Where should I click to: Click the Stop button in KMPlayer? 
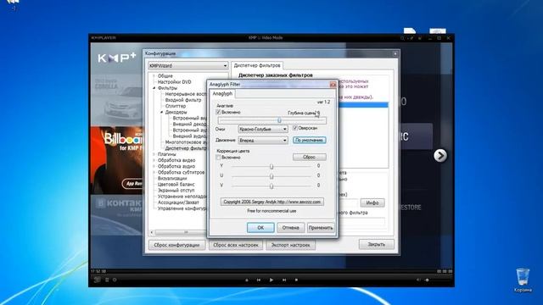tap(296, 280)
